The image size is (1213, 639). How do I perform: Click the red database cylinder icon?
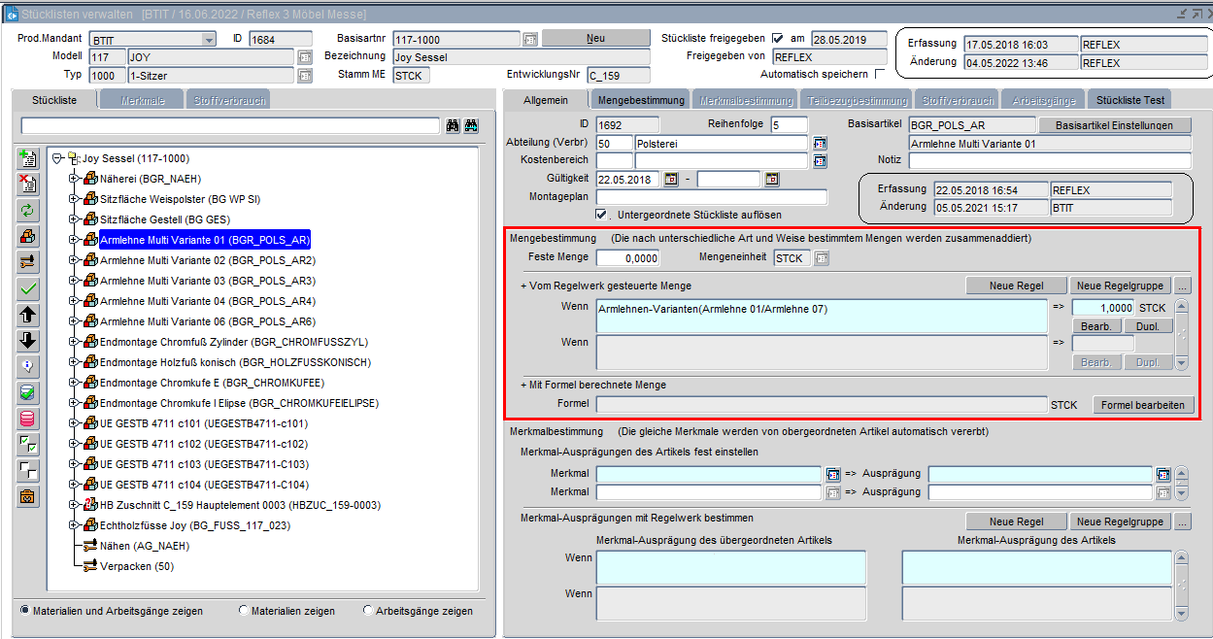[28, 419]
